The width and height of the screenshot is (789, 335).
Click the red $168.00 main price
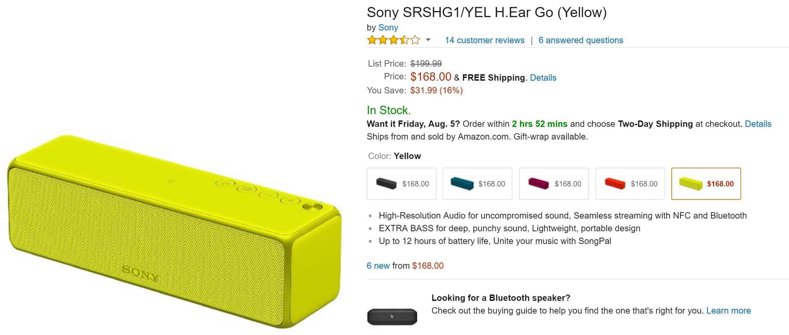click(431, 77)
